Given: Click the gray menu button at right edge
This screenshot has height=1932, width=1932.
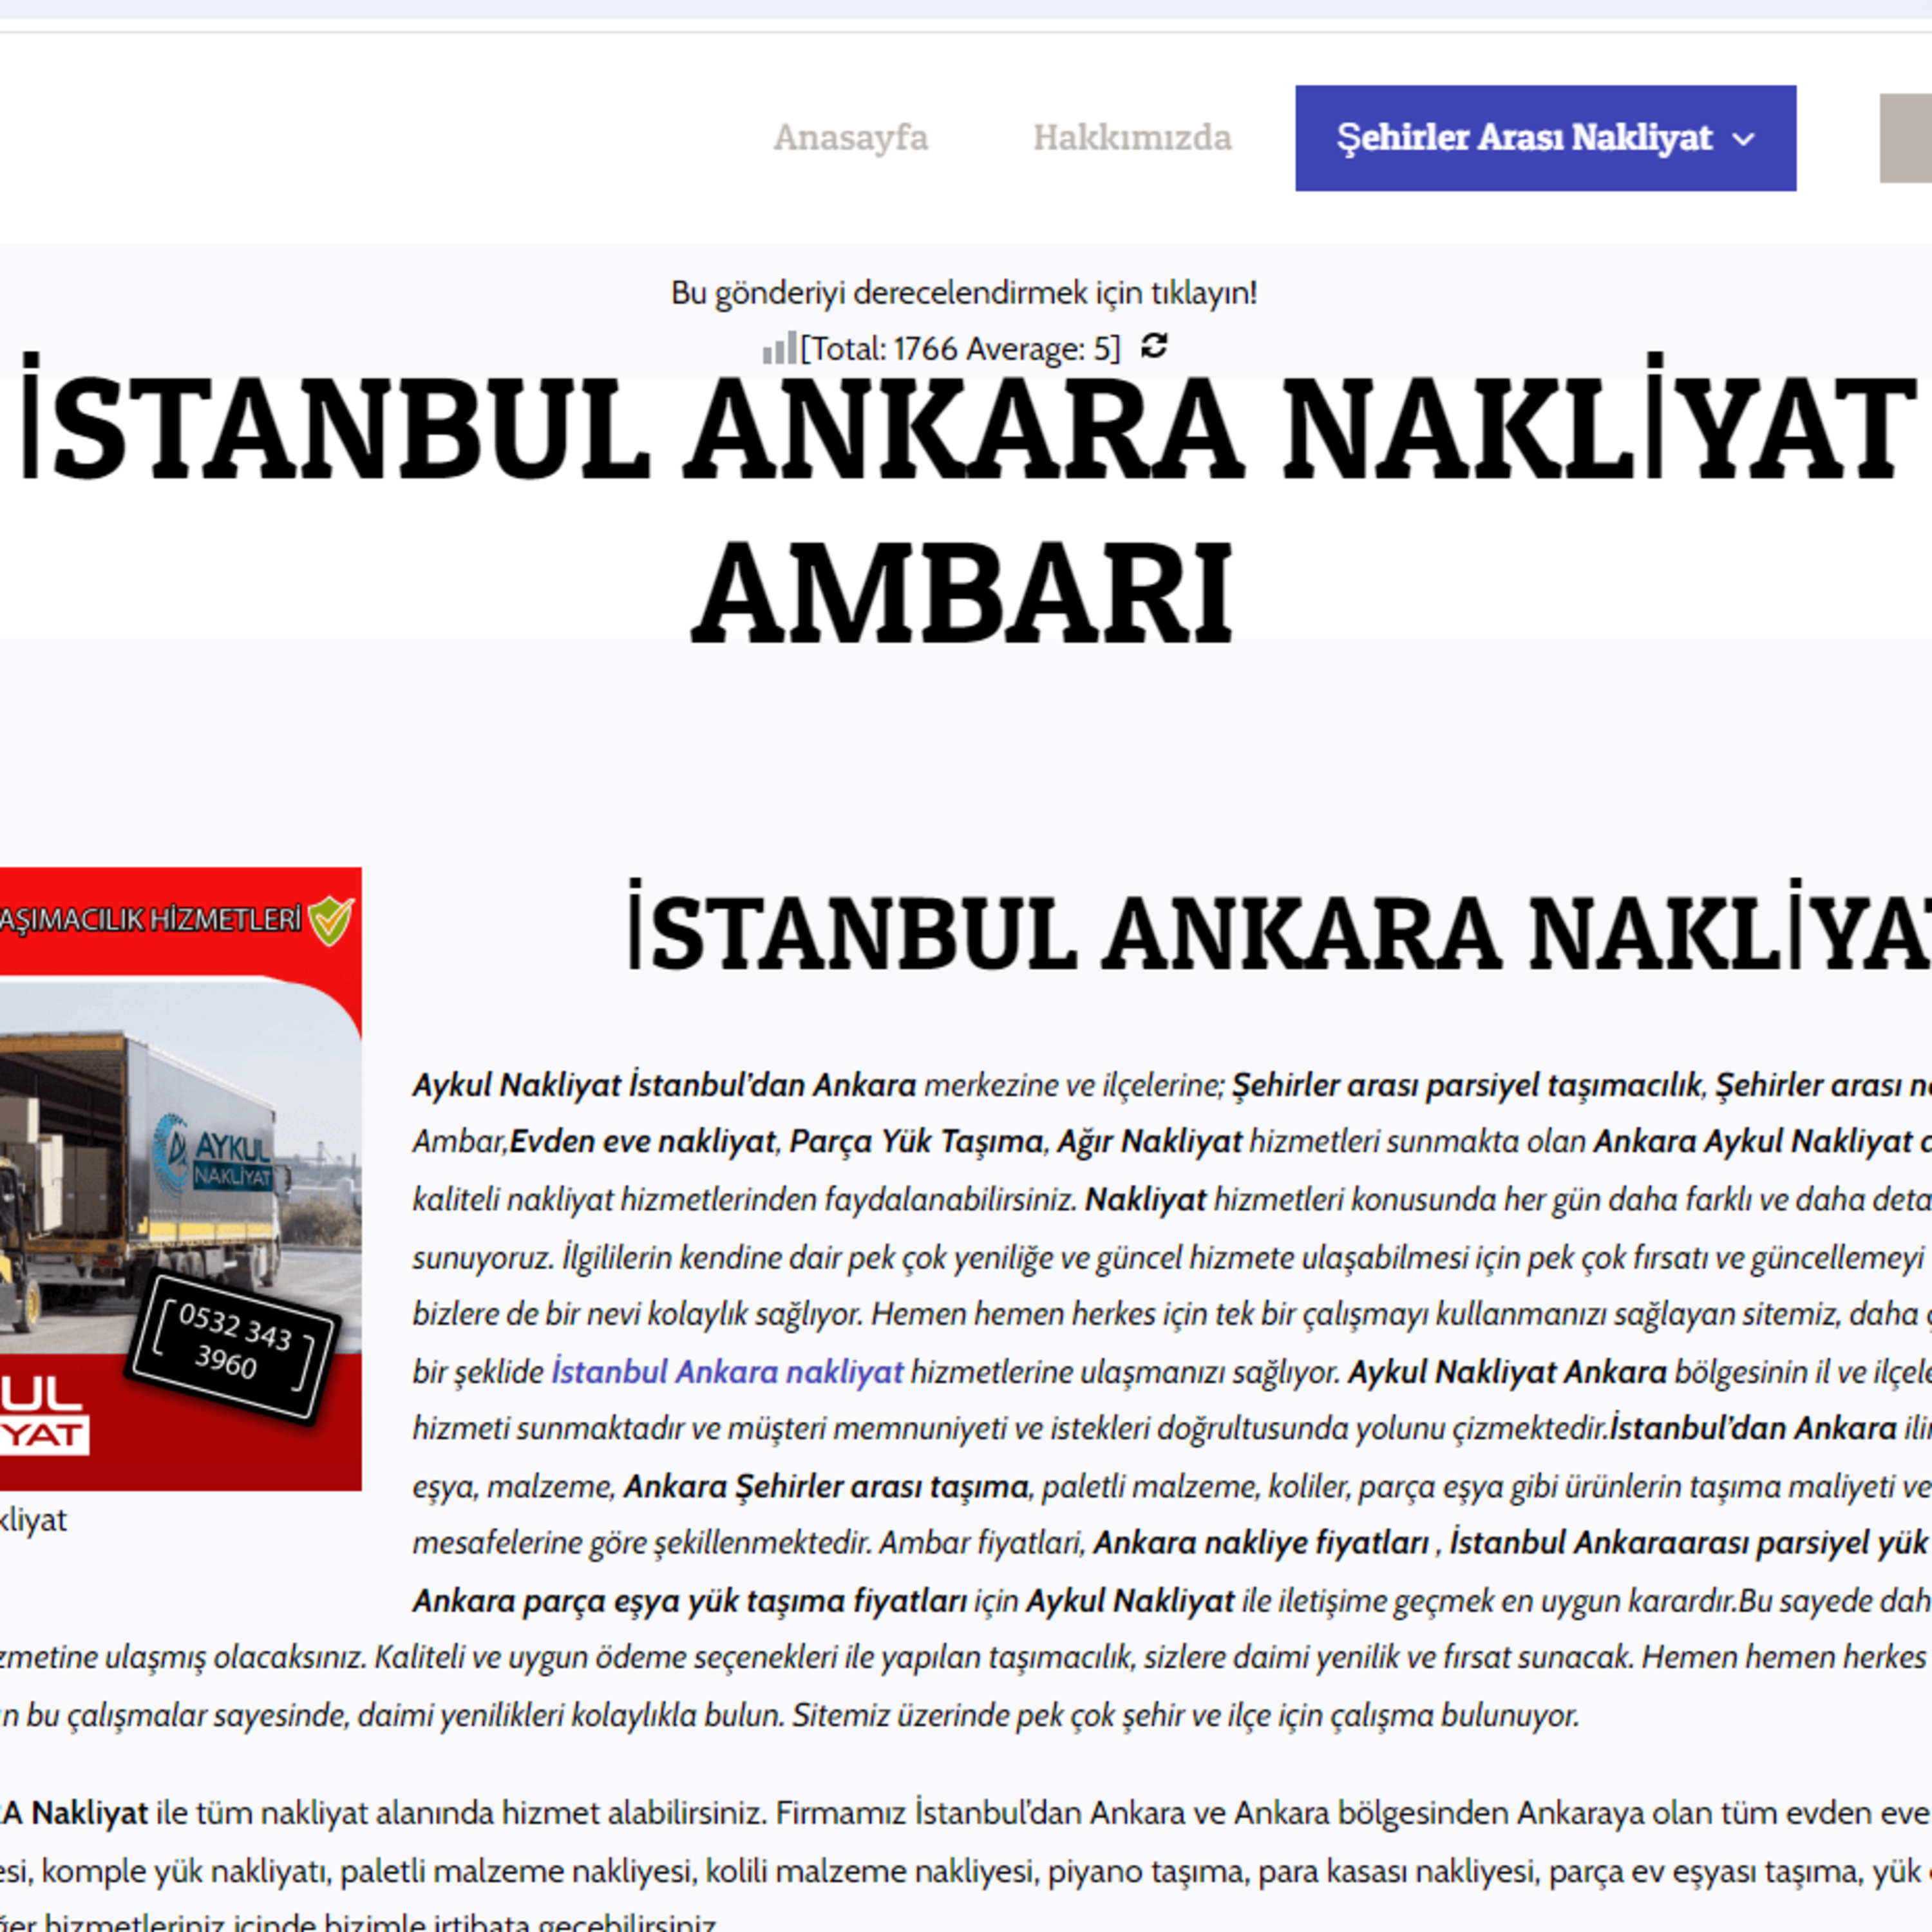Looking at the screenshot, I should pyautogui.click(x=1905, y=138).
